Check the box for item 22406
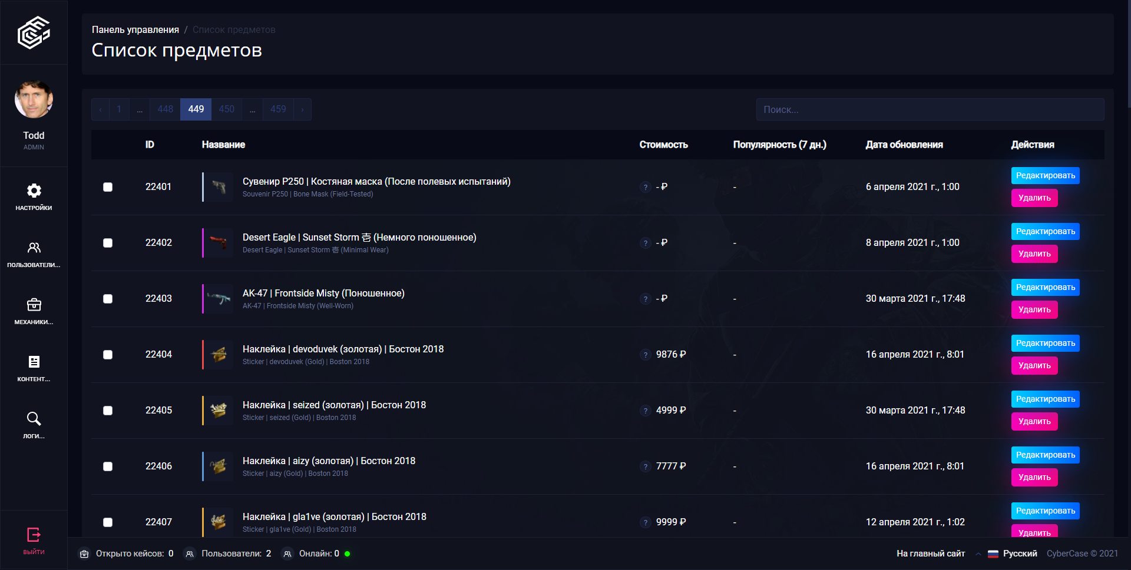This screenshot has width=1131, height=570. 108,466
